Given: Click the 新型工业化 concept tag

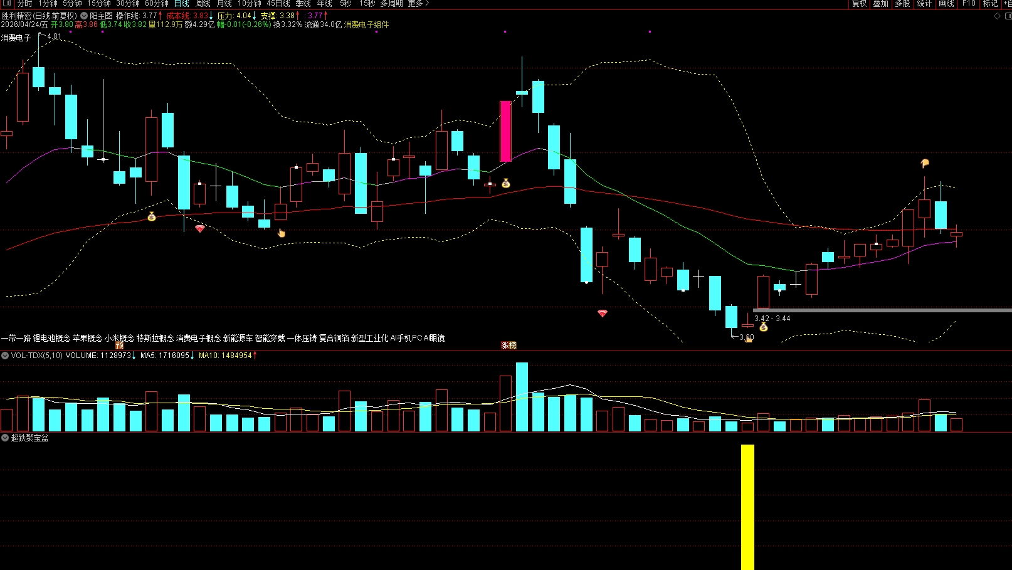Looking at the screenshot, I should click(369, 338).
